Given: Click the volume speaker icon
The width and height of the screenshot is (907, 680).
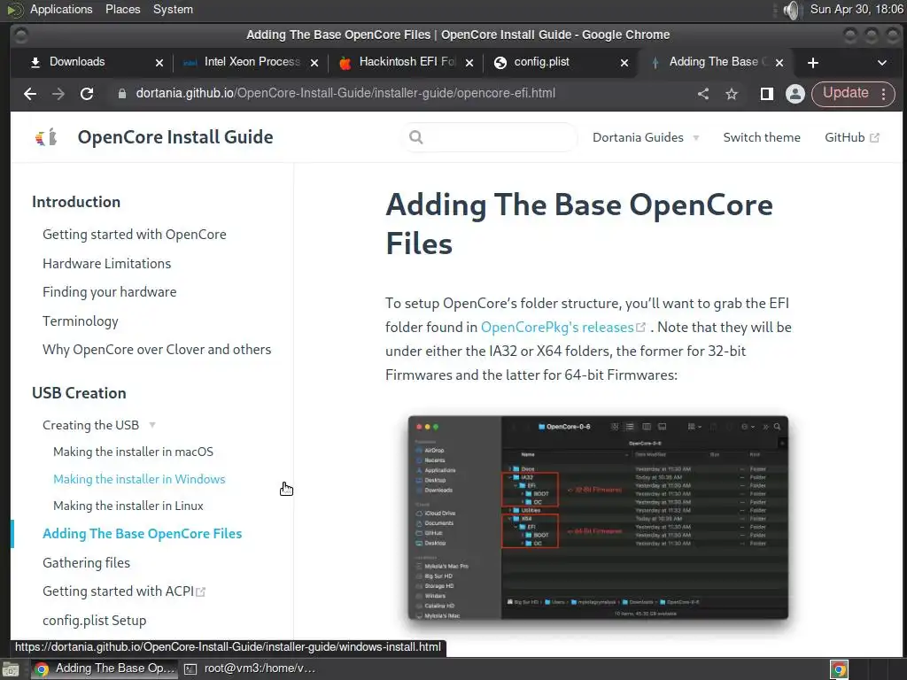Looking at the screenshot, I should click(x=791, y=10).
